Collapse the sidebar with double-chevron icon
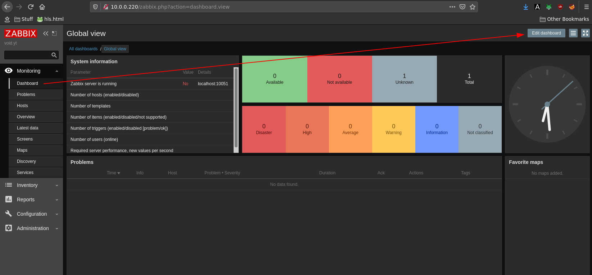This screenshot has height=275, width=592. (46, 33)
